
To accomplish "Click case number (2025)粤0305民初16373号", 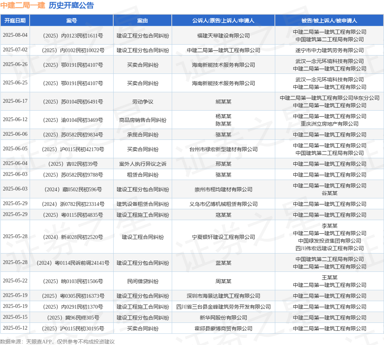I will tap(73, 296).
